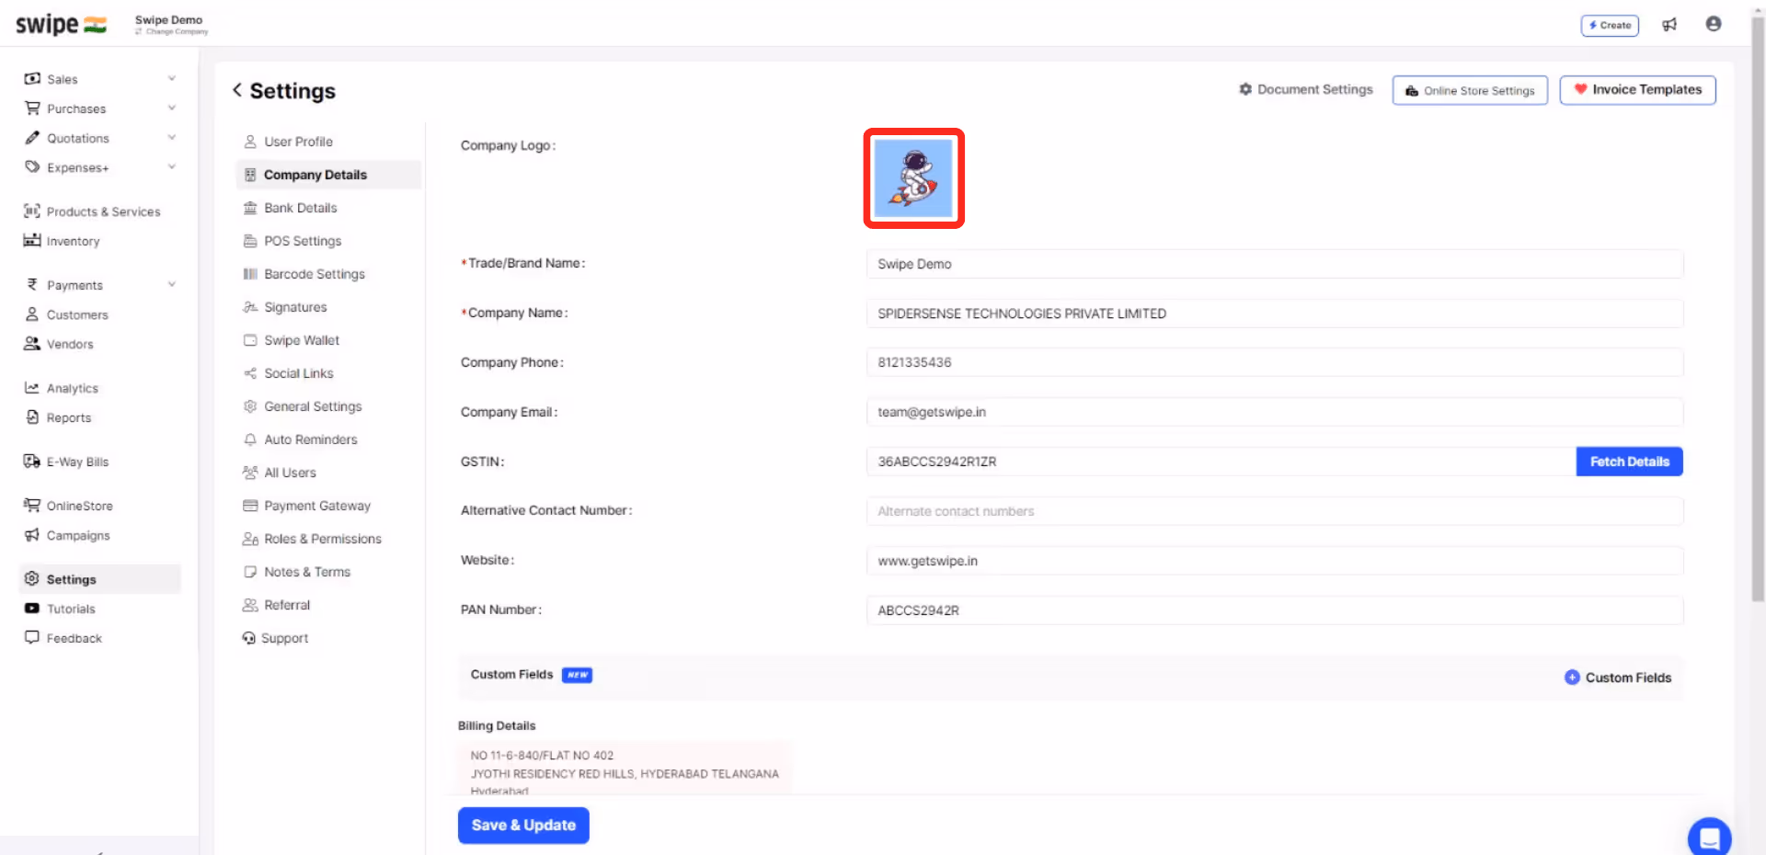This screenshot has height=855, width=1766.
Task: Click the blue plus Custom Fields icon
Action: coord(1572,678)
